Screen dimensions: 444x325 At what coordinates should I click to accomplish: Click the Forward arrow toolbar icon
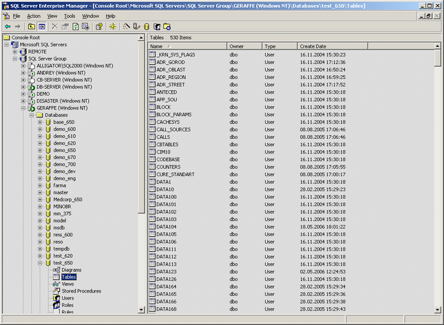(18, 27)
